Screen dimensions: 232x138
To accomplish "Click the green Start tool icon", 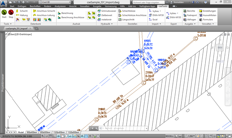I will [x=4, y=13].
